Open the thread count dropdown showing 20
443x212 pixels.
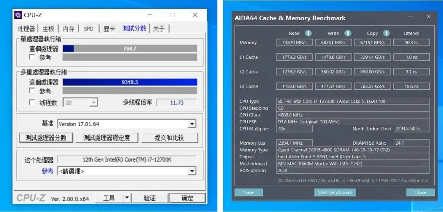click(94, 103)
